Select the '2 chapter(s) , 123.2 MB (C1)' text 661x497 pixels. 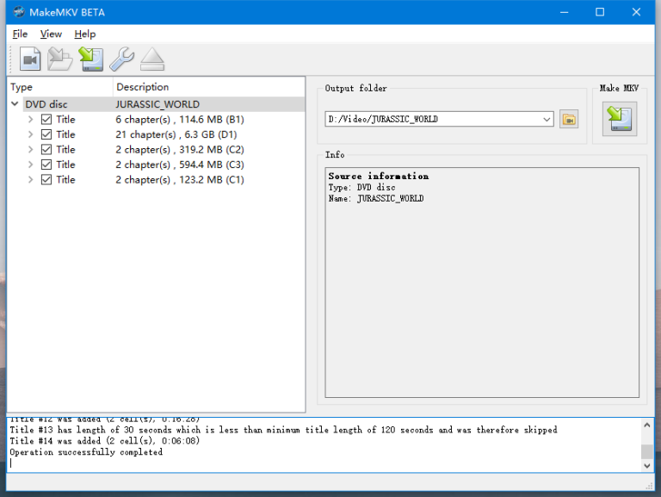[x=180, y=180]
